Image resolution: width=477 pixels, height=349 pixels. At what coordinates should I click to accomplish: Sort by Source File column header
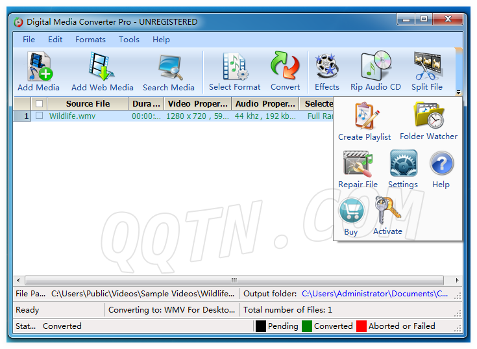click(x=88, y=103)
